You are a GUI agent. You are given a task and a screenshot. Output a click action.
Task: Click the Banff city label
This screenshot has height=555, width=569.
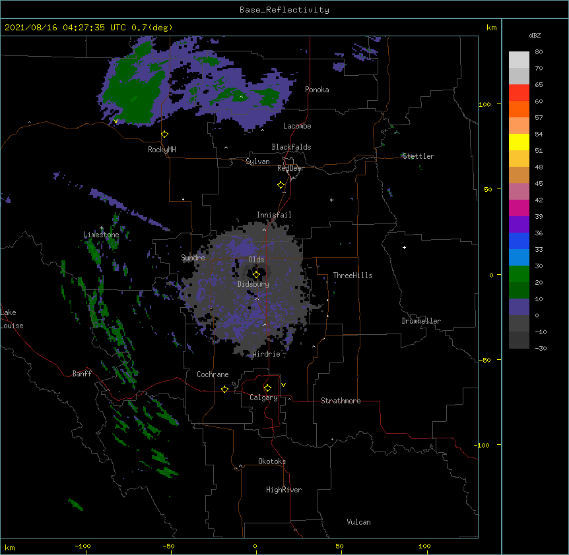pos(82,374)
